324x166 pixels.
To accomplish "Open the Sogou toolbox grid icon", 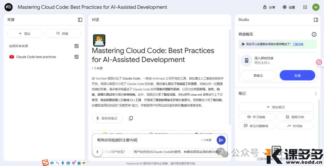I will 79,163.
